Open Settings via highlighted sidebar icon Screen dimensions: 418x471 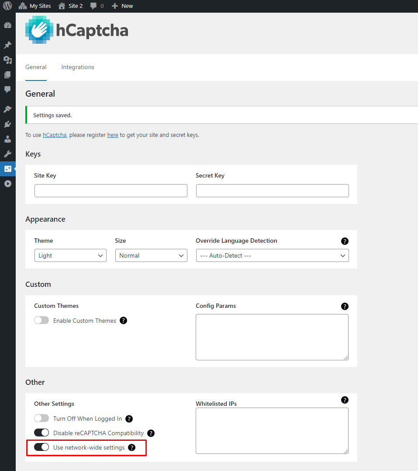8,169
